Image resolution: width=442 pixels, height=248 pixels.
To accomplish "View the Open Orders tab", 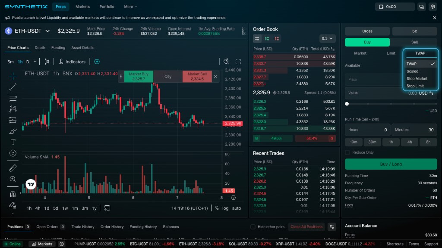I will click(51, 227).
